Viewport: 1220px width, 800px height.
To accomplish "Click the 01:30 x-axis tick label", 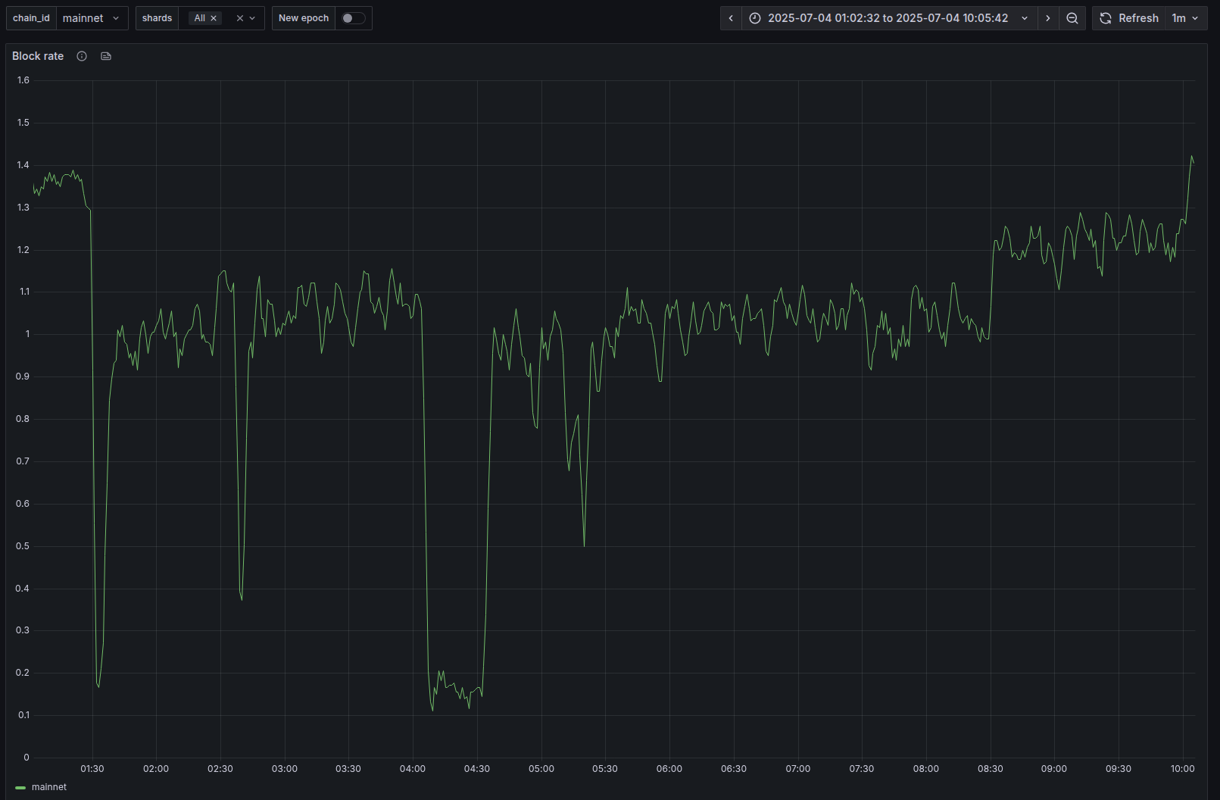I will (92, 769).
